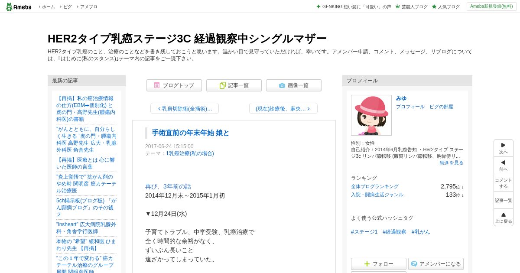Open hashtag #ステージ1
Image resolution: width=520 pixels, height=273 pixels.
point(364,232)
